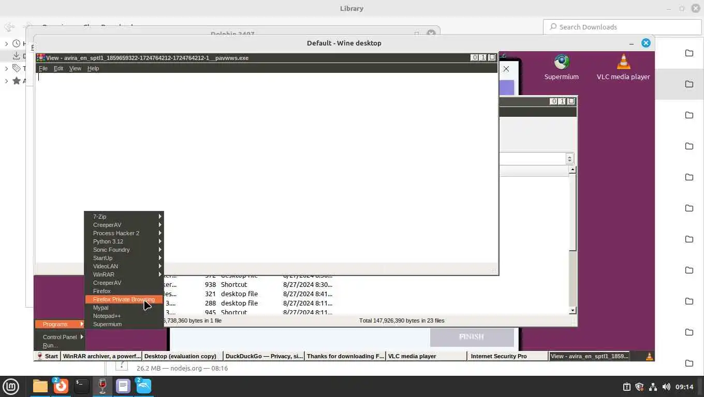
Task: Click WinRAR file list scrollbar up arrow
Action: pos(573,170)
